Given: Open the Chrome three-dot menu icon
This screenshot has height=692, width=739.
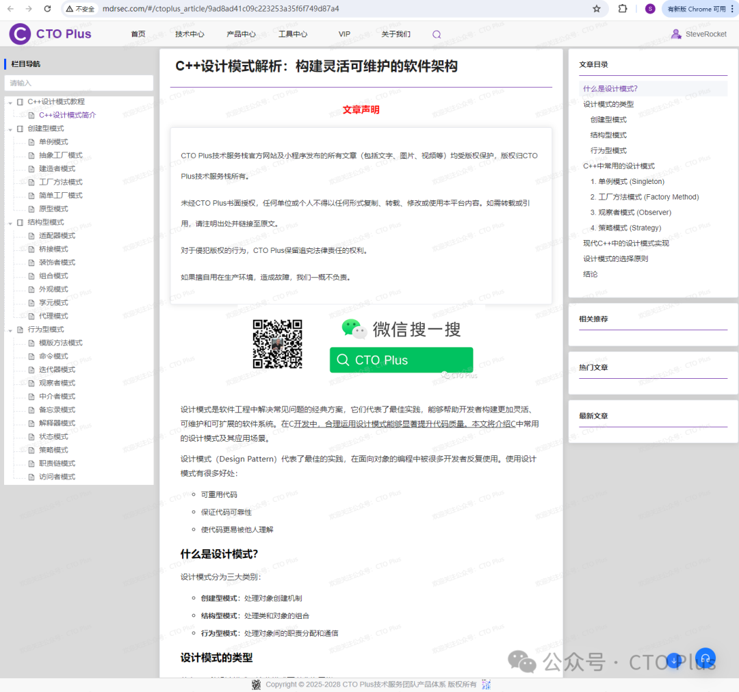Looking at the screenshot, I should pos(733,9).
